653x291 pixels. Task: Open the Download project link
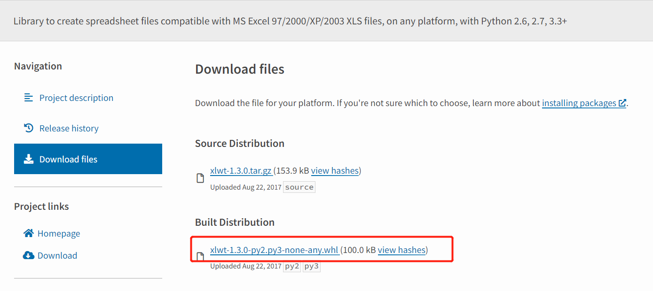57,255
